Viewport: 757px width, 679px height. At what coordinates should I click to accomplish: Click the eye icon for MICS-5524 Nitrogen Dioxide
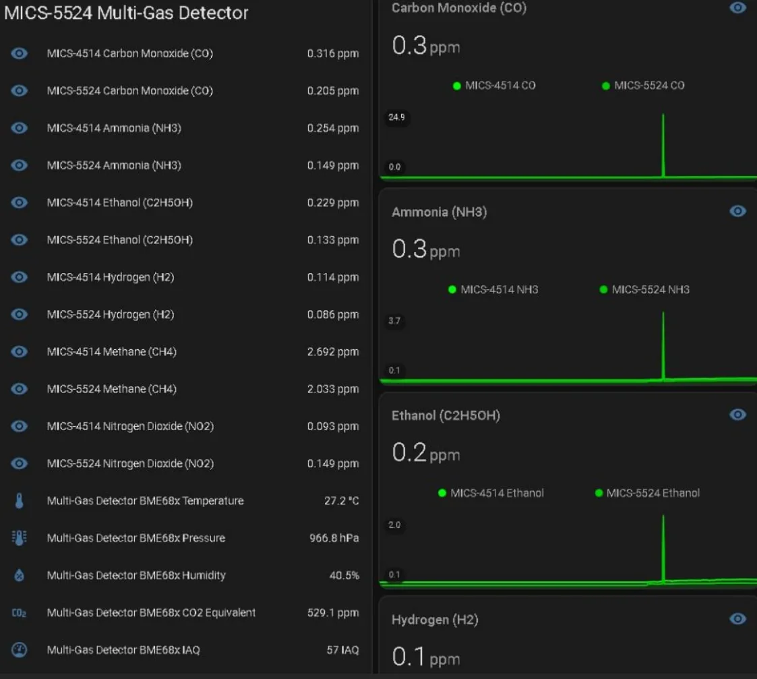click(x=20, y=464)
